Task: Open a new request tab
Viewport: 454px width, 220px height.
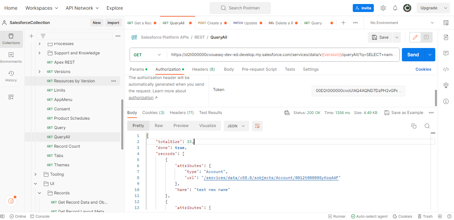Action: pos(343,23)
